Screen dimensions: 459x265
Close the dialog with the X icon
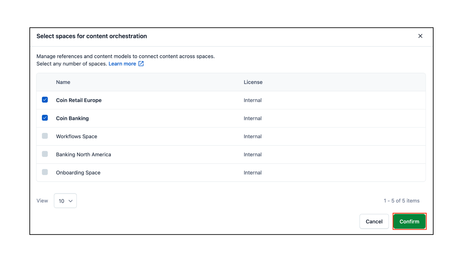click(x=420, y=36)
